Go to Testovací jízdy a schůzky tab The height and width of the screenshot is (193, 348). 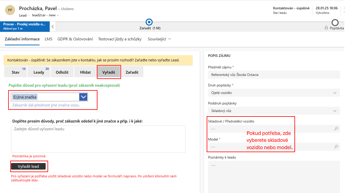120,39
